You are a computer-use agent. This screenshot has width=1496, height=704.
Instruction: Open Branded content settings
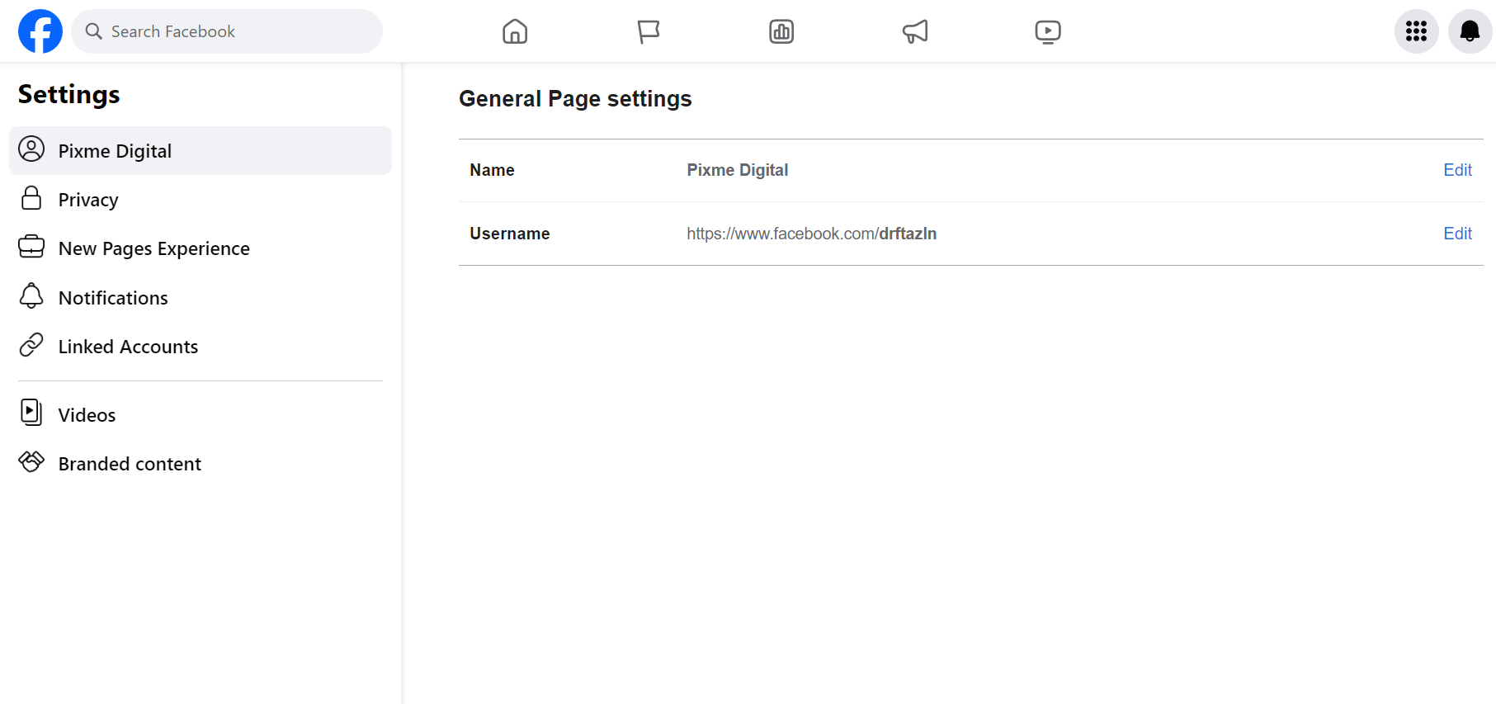pos(130,464)
